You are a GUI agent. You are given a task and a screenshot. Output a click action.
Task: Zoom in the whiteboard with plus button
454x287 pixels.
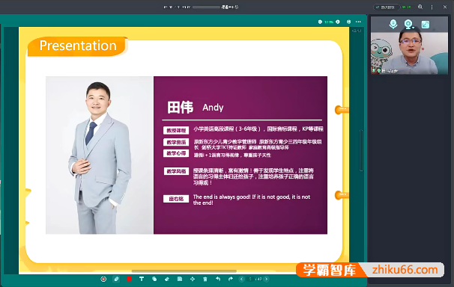[x=338, y=22]
